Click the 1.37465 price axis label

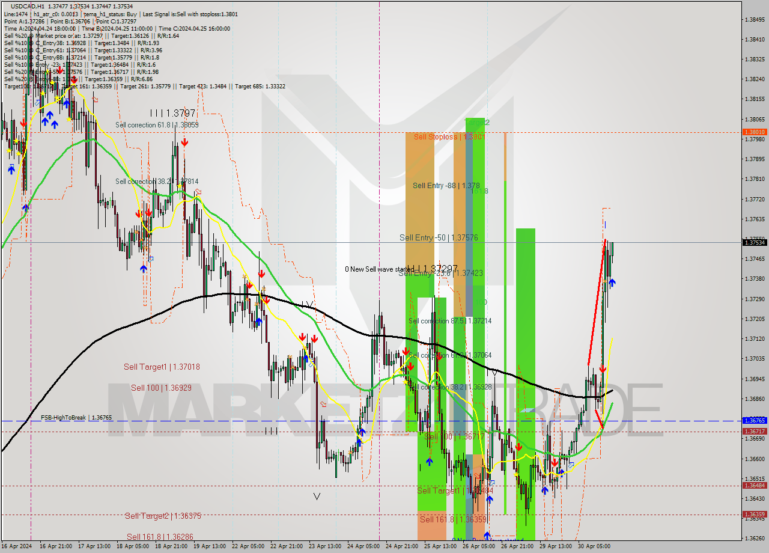(755, 259)
